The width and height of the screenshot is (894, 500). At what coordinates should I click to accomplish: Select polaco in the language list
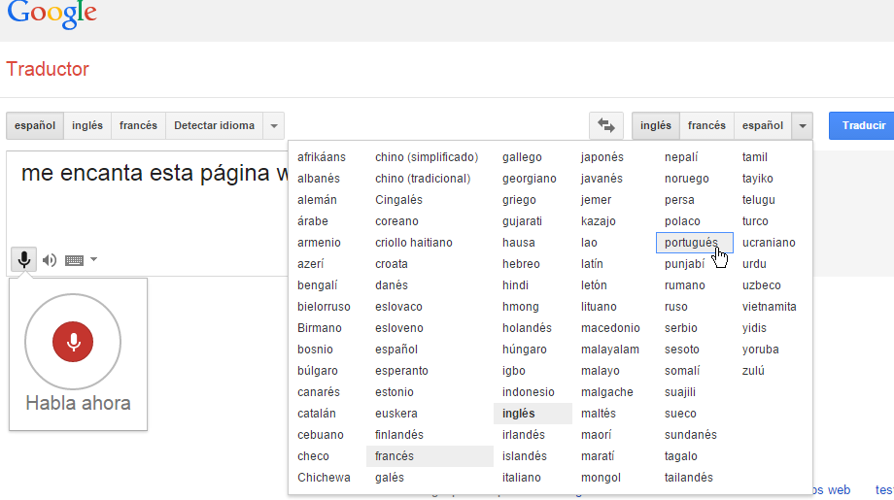(x=682, y=221)
